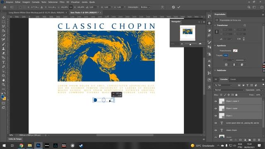The width and height of the screenshot is (265, 149).
Task: Toggle link width and height in Transformar
Action: pos(217,32)
